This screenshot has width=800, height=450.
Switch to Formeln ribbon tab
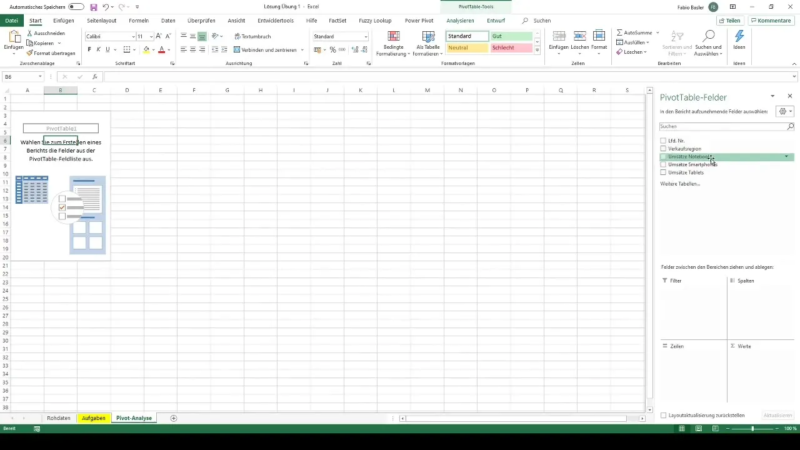(139, 21)
